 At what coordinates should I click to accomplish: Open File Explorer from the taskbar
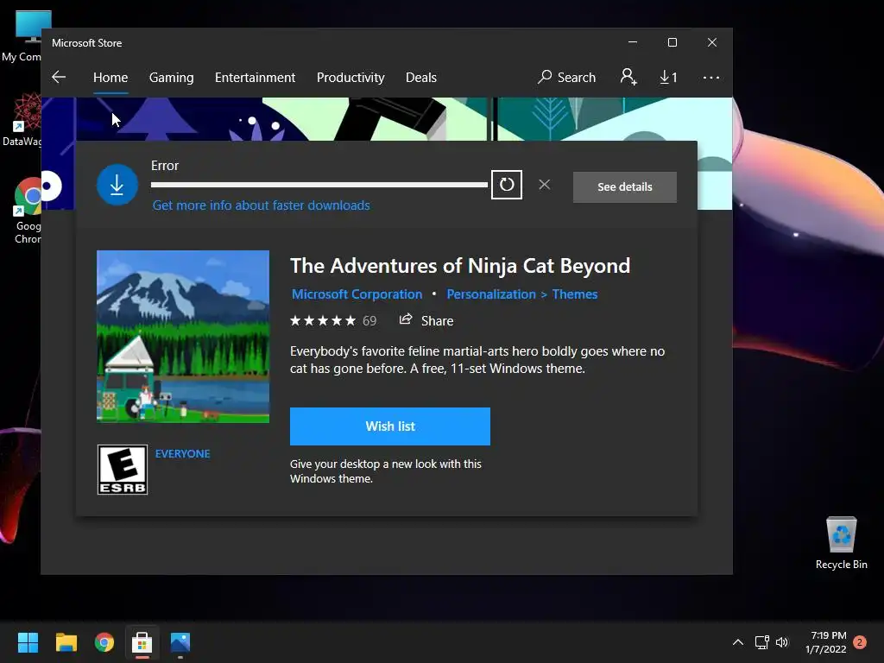tap(66, 642)
